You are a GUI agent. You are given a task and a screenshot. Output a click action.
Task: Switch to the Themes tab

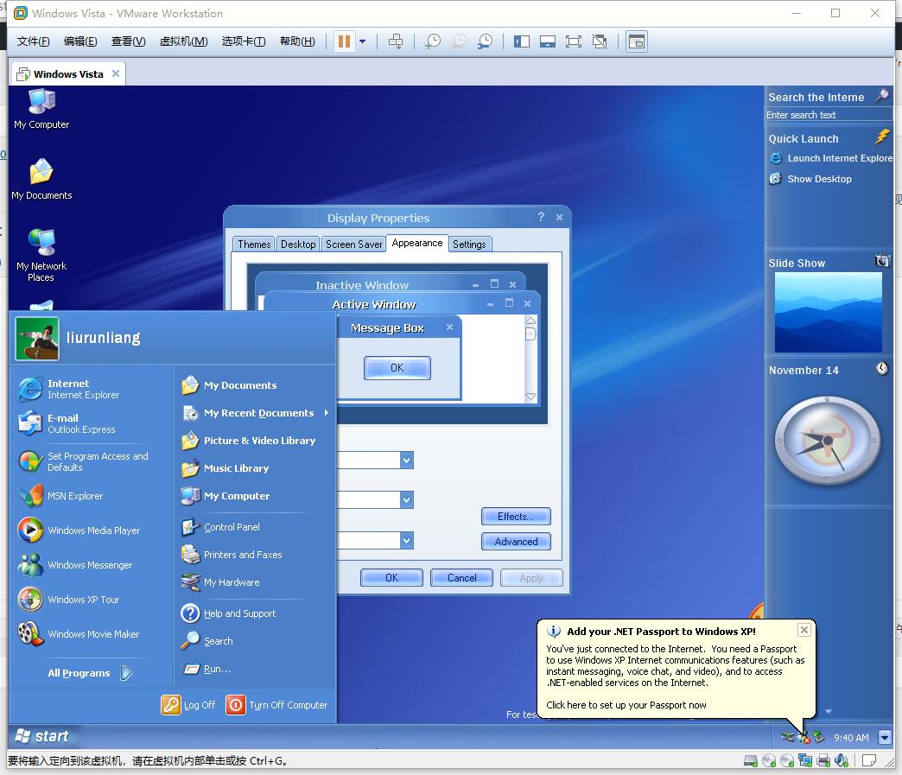pos(254,245)
